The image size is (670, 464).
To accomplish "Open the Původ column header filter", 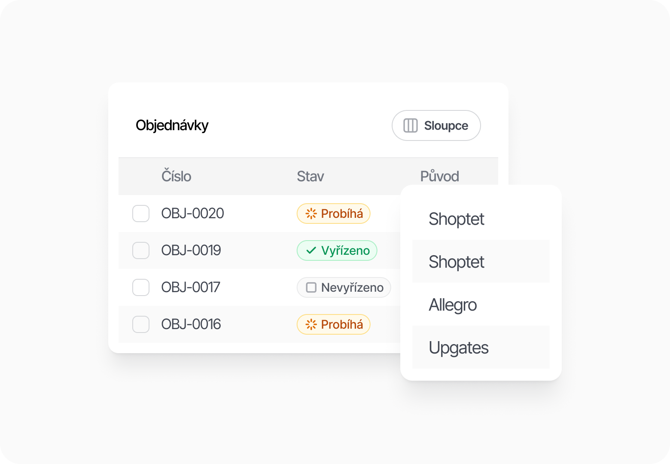I will pos(439,176).
